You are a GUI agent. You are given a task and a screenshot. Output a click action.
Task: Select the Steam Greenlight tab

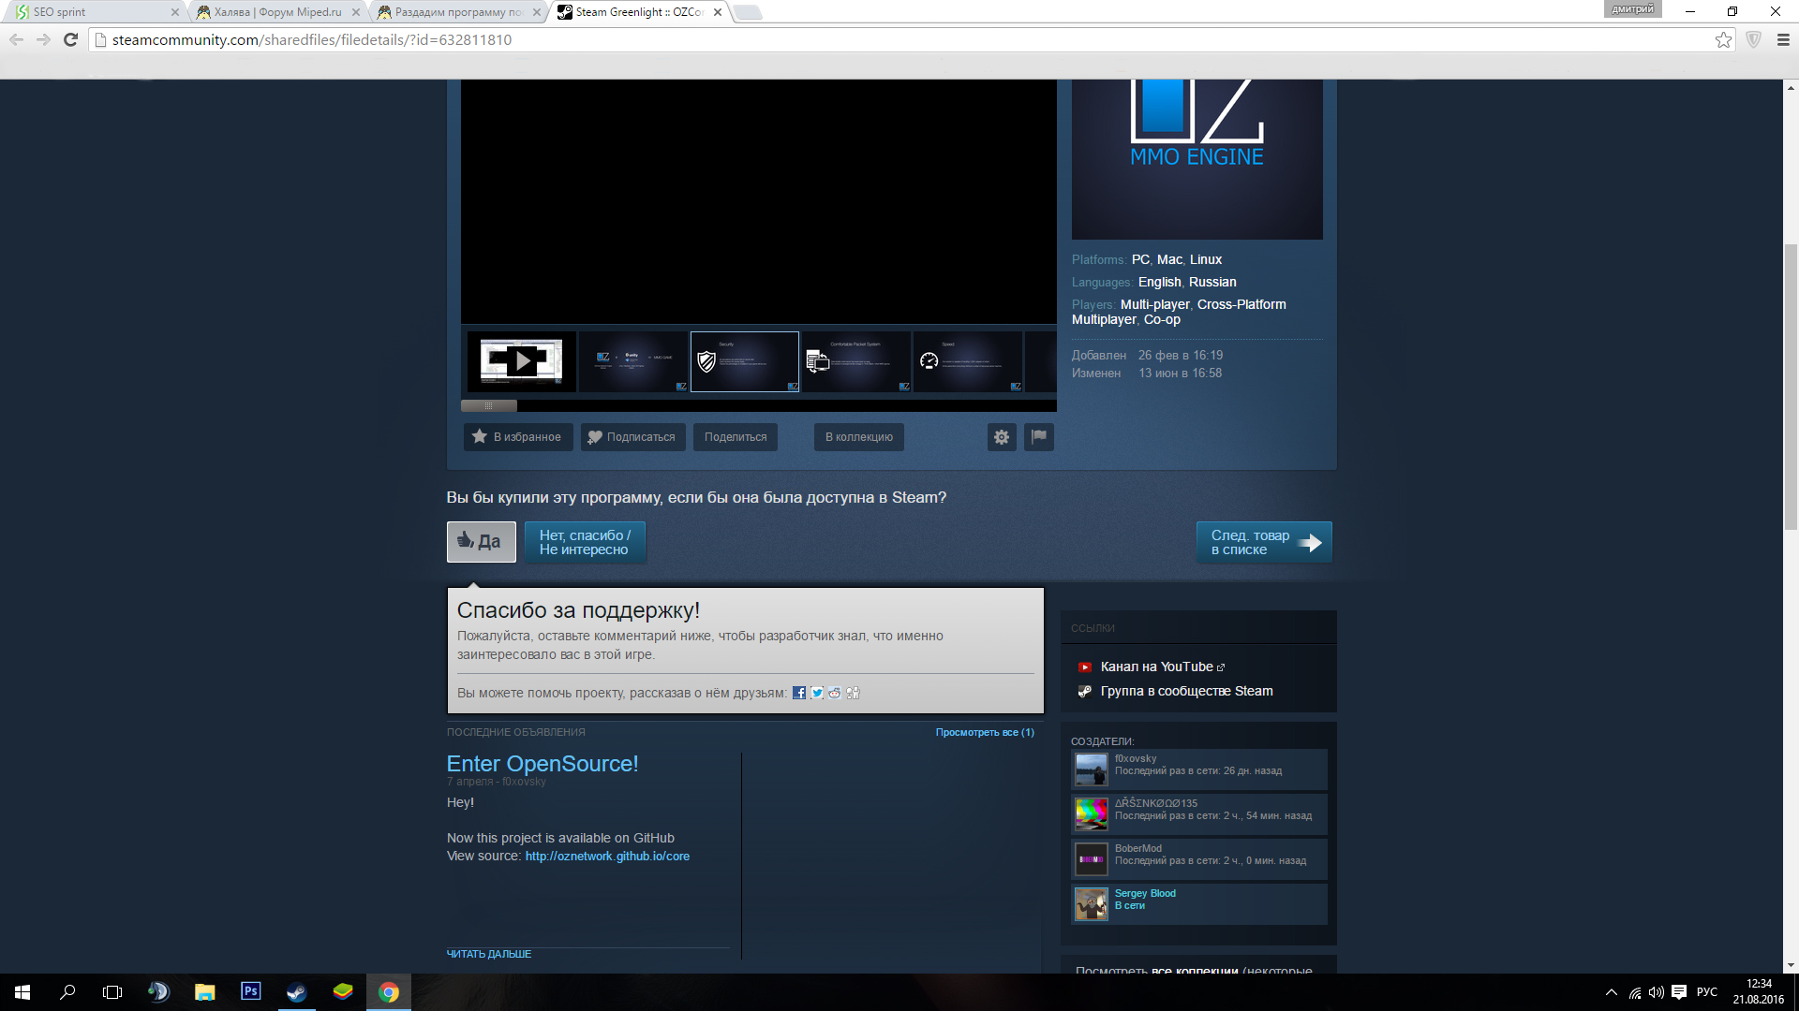[x=640, y=12]
